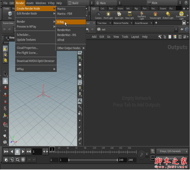Add a Distant Light
This screenshot has height=170, width=190.
point(168,16)
